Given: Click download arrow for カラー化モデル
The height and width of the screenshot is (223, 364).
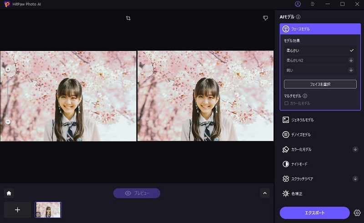Looking at the screenshot, I should (x=355, y=149).
